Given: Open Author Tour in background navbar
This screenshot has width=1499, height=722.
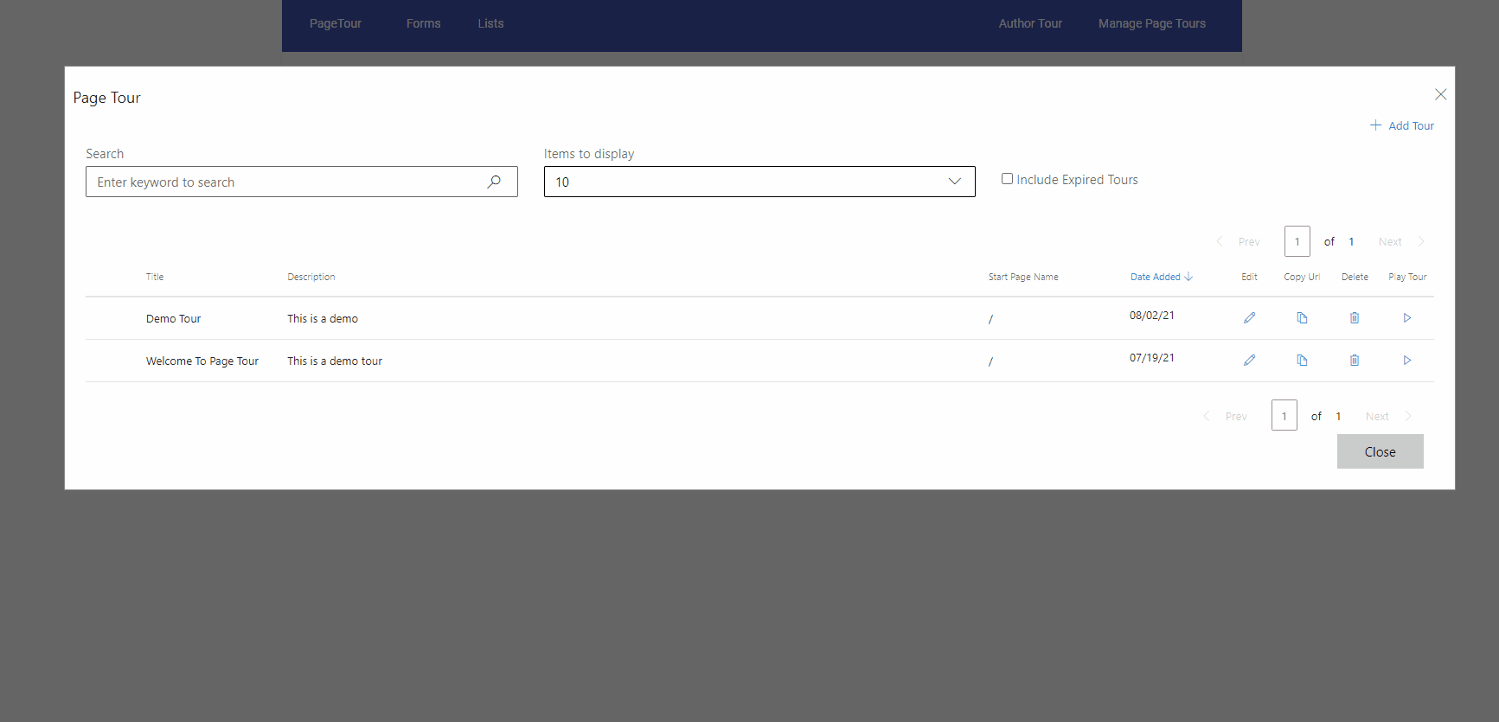Looking at the screenshot, I should (1030, 23).
